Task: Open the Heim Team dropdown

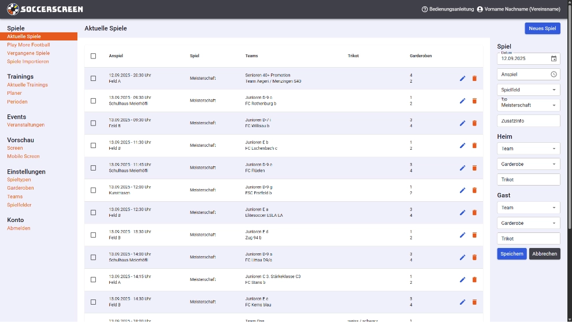Action: click(x=528, y=149)
